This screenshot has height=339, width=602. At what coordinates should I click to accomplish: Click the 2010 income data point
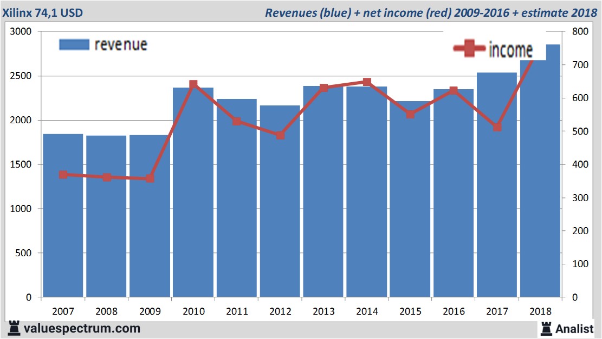pyautogui.click(x=193, y=84)
